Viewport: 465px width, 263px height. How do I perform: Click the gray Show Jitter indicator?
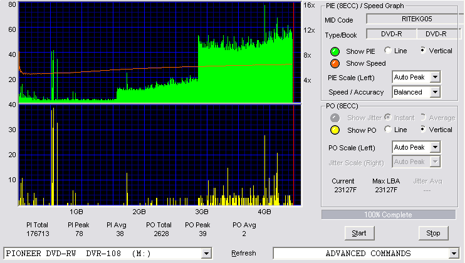335,118
